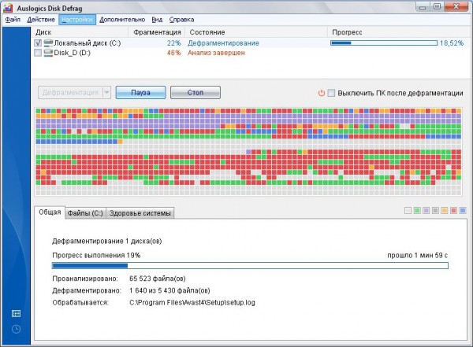This screenshot has width=473, height=347.
Task: Click the Auslogics Disk Defrag app icon
Action: coord(8,8)
